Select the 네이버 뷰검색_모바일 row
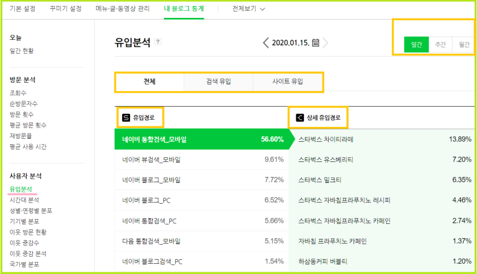This screenshot has width=477, height=274. pos(202,160)
